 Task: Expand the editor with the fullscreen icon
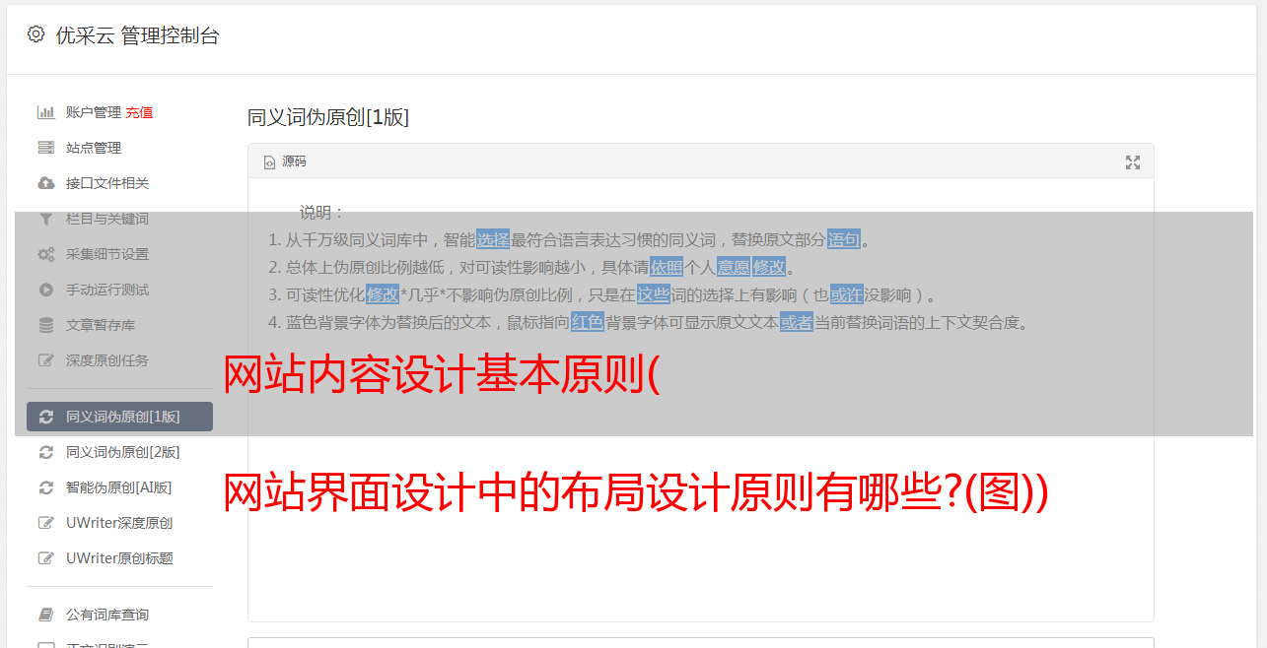pyautogui.click(x=1133, y=162)
